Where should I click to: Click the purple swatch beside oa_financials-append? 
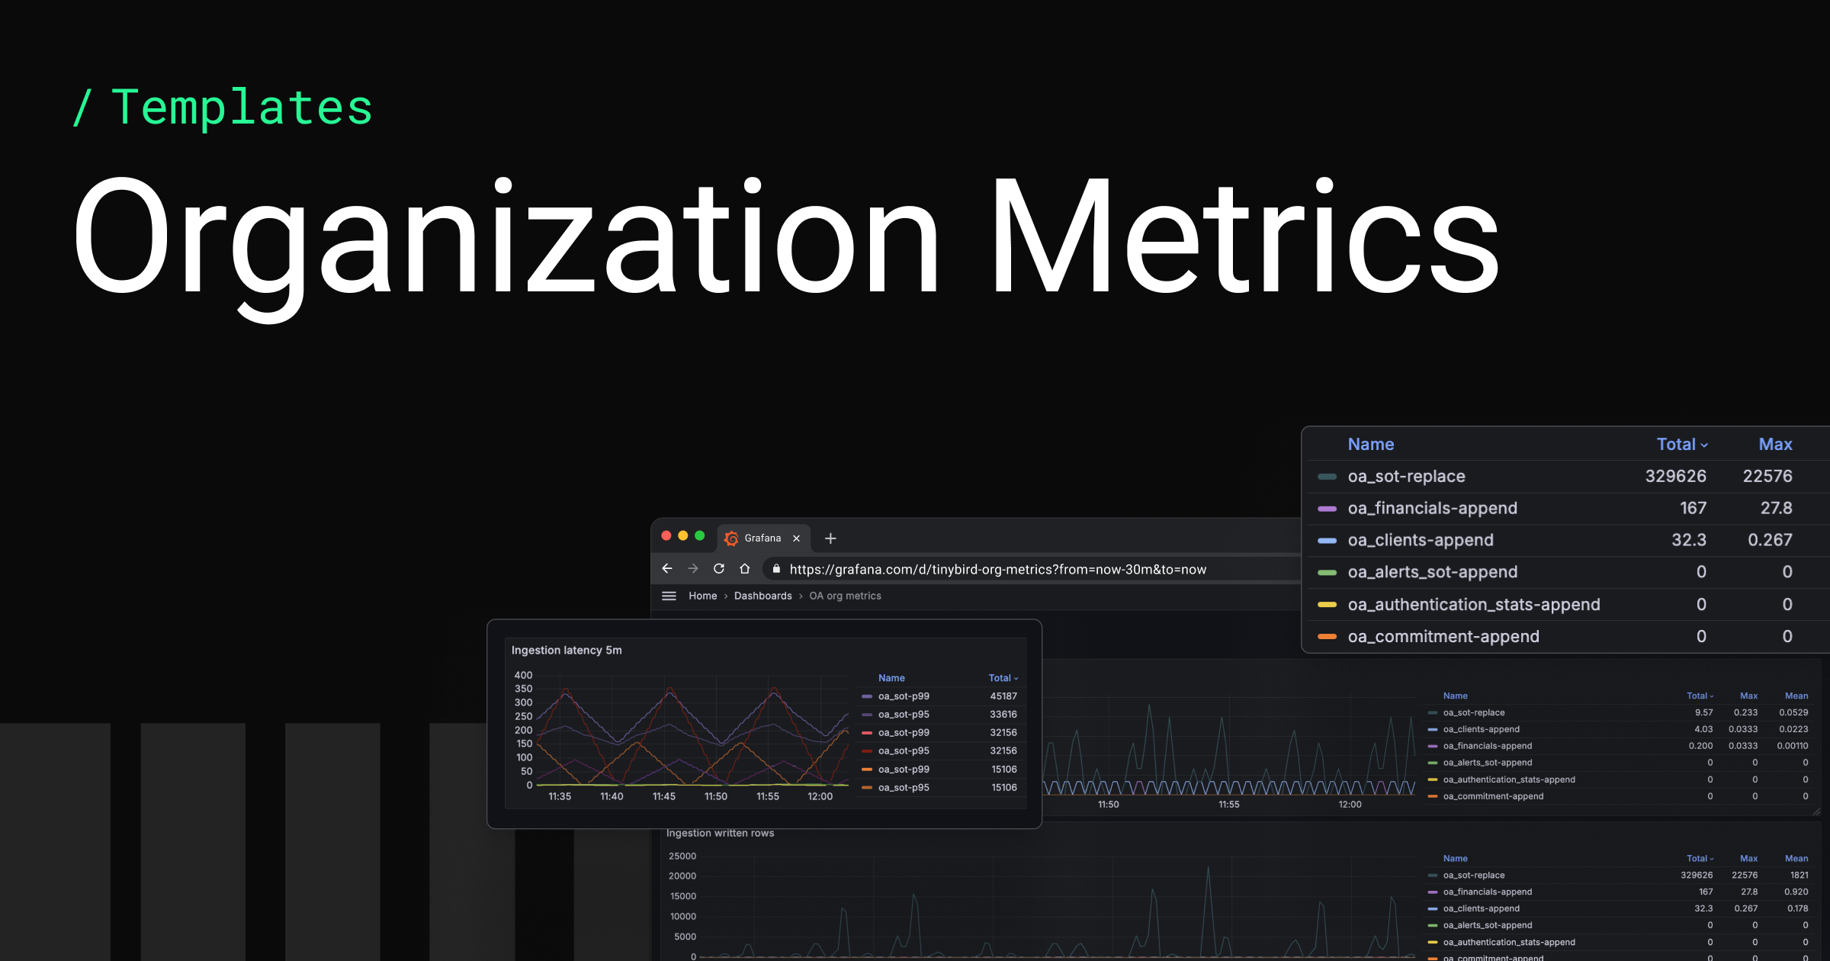pos(1327,508)
